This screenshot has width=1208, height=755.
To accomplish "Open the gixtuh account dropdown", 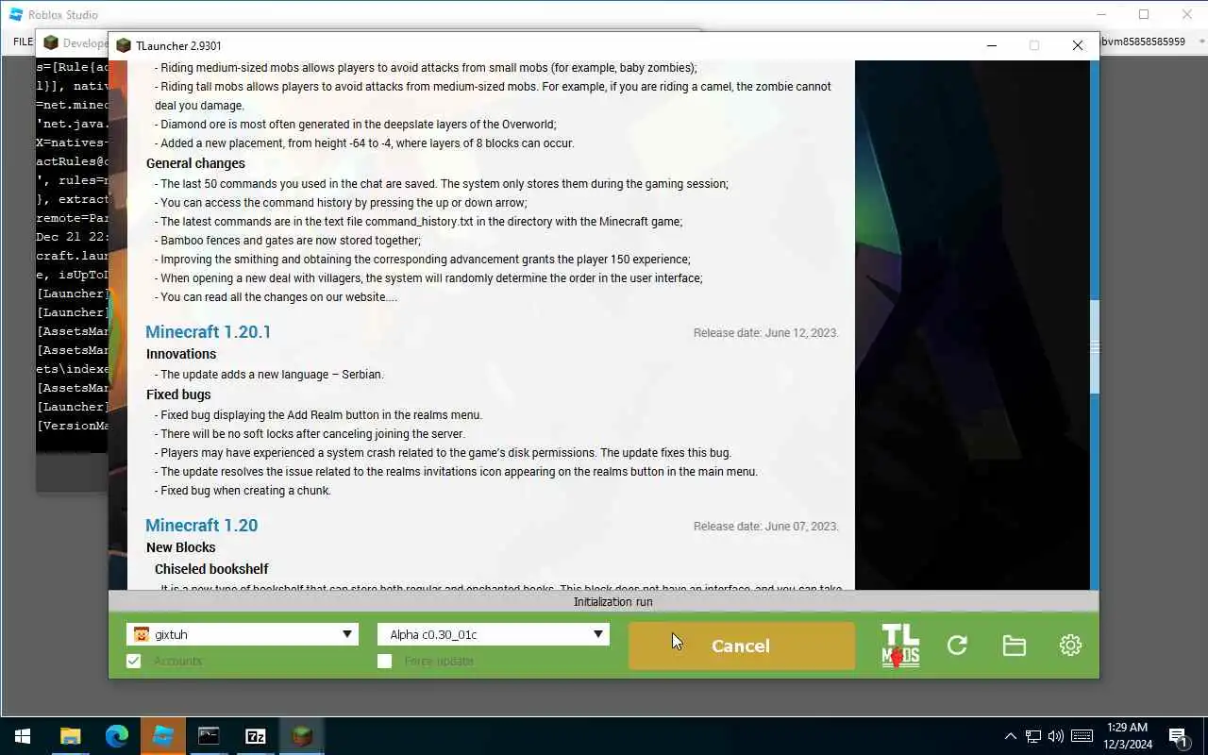I will pos(243,634).
